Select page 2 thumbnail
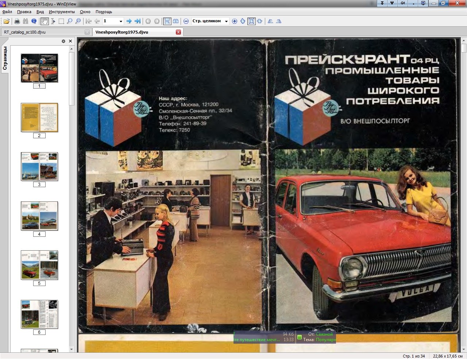Viewport: 467px width, 359px height. point(39,117)
